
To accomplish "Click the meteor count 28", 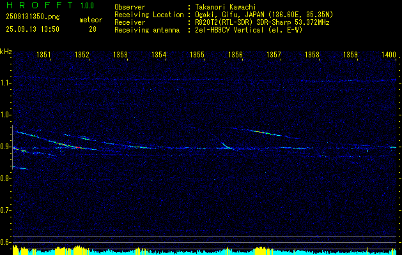I will click(x=93, y=29).
